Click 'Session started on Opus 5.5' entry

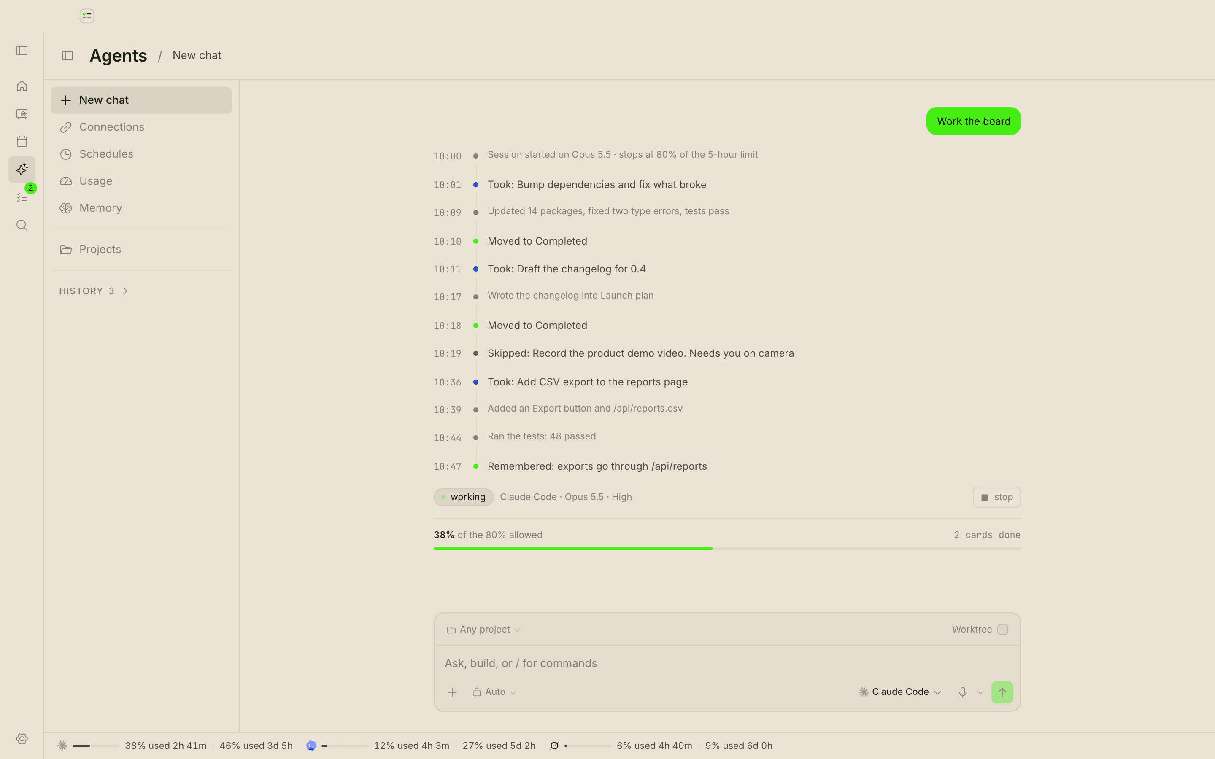623,155
